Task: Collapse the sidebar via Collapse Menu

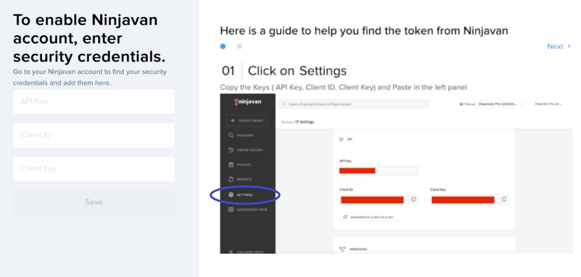Action: 247,252
